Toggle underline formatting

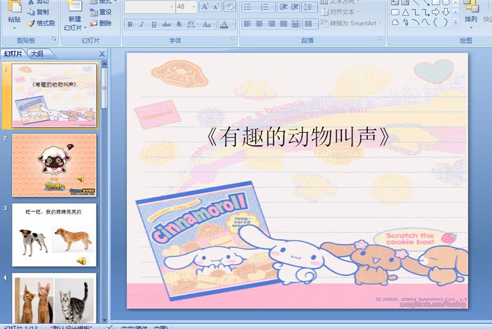tap(154, 24)
